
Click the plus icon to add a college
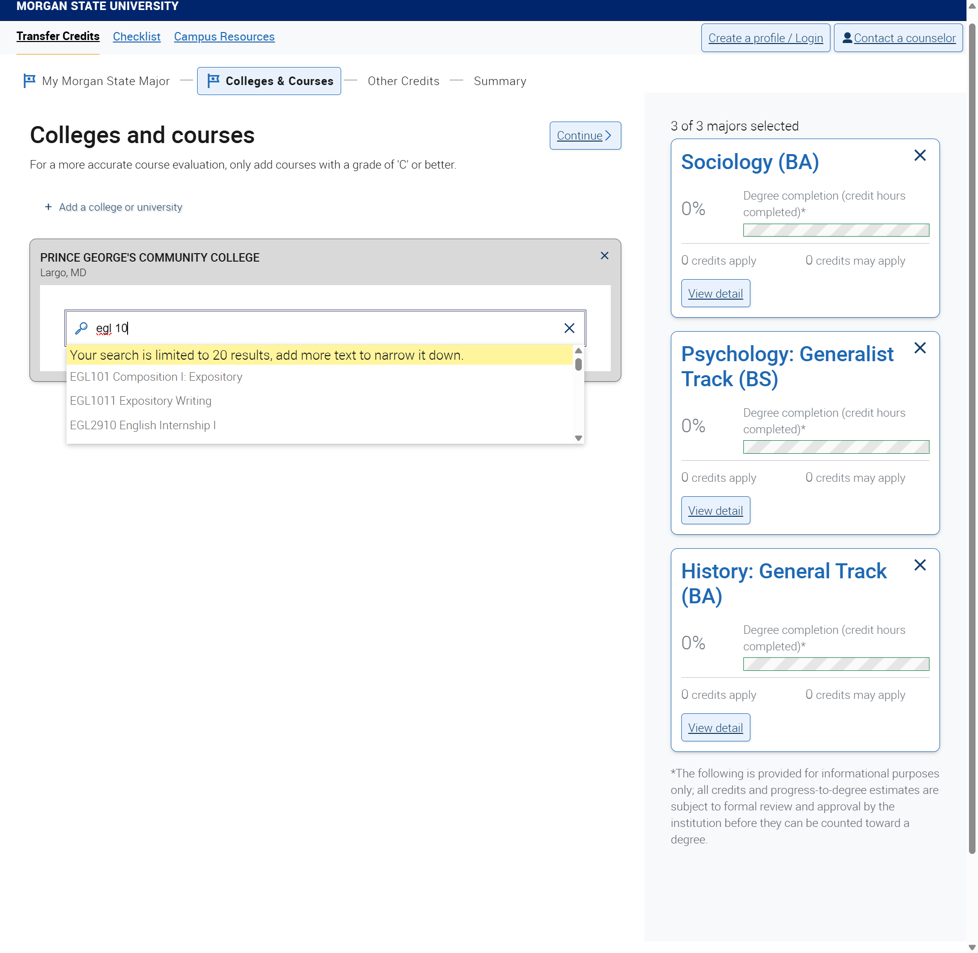[x=48, y=207]
